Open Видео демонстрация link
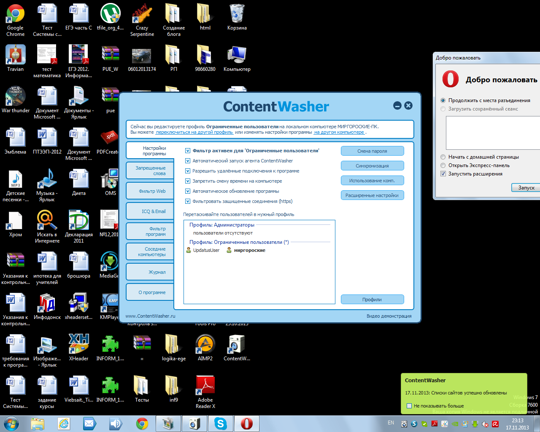This screenshot has height=432, width=540. (389, 316)
